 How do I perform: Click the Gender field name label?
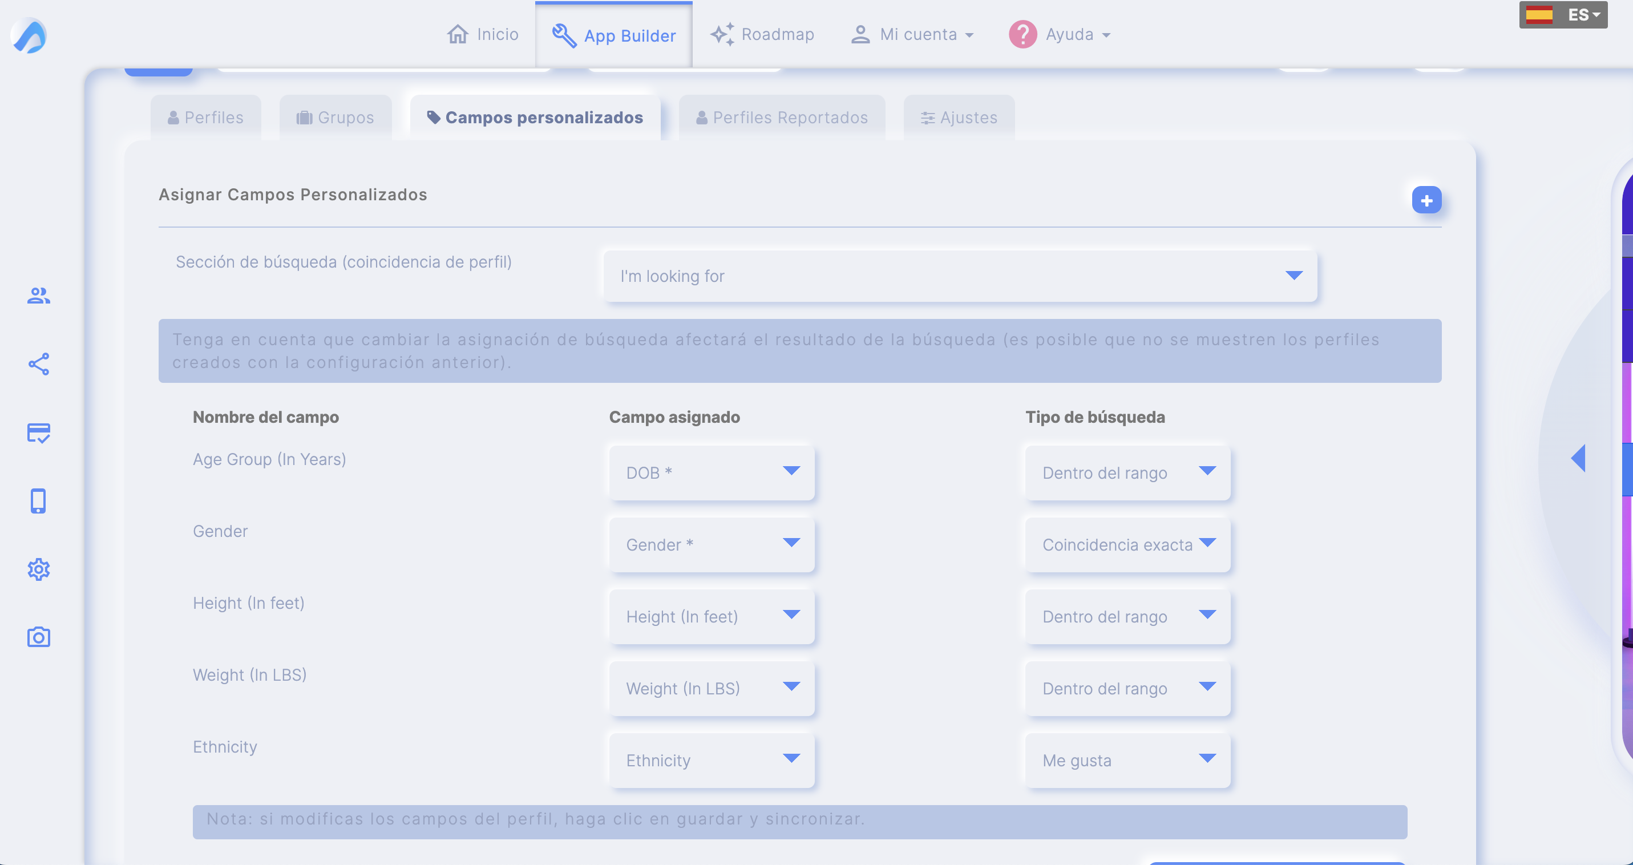click(x=220, y=531)
